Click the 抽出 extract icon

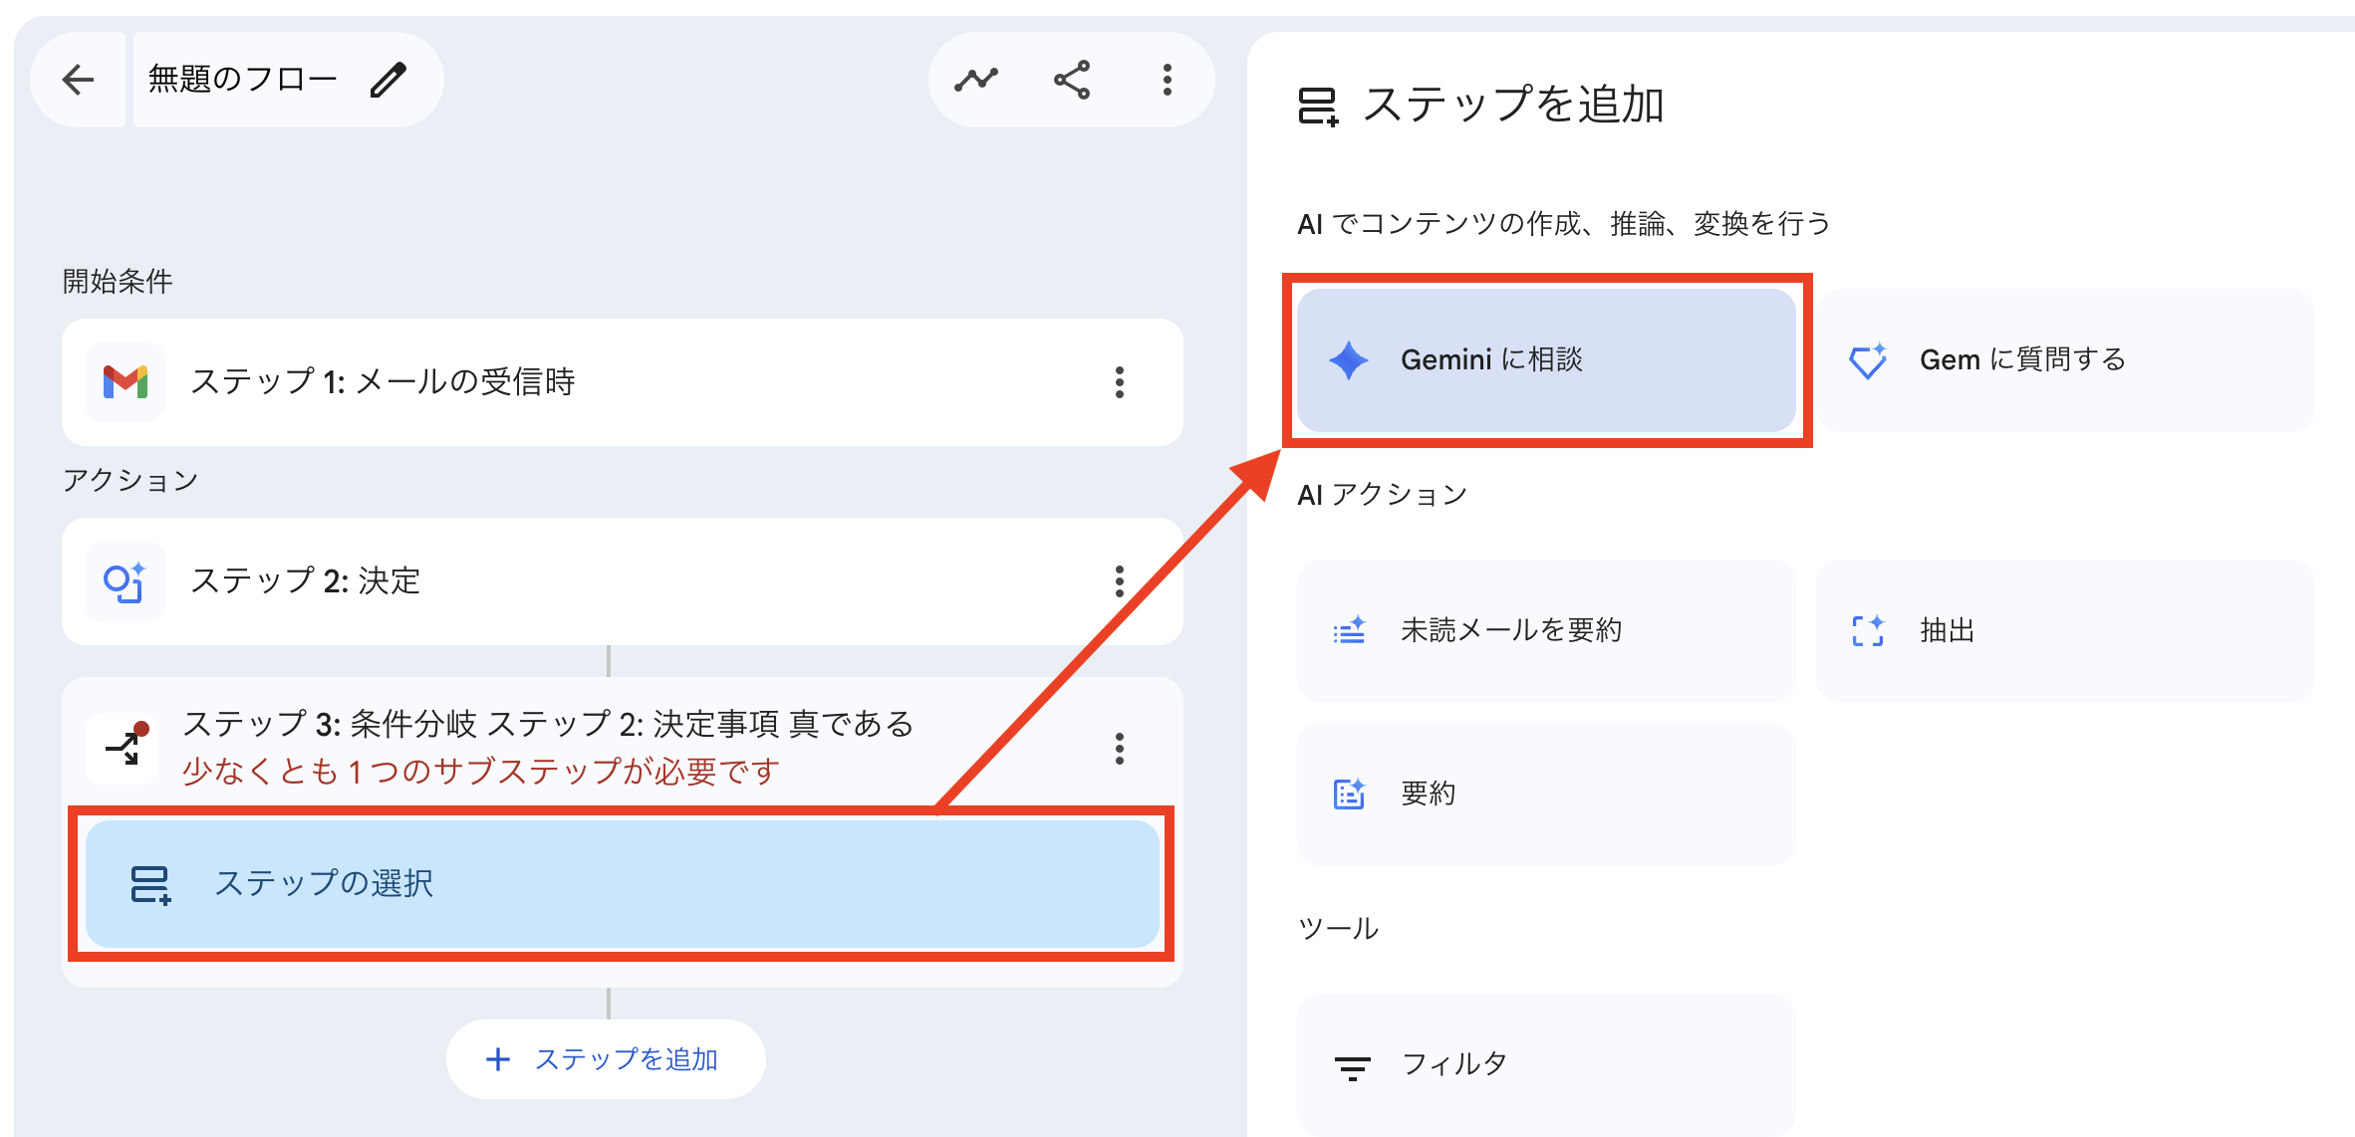click(1868, 631)
